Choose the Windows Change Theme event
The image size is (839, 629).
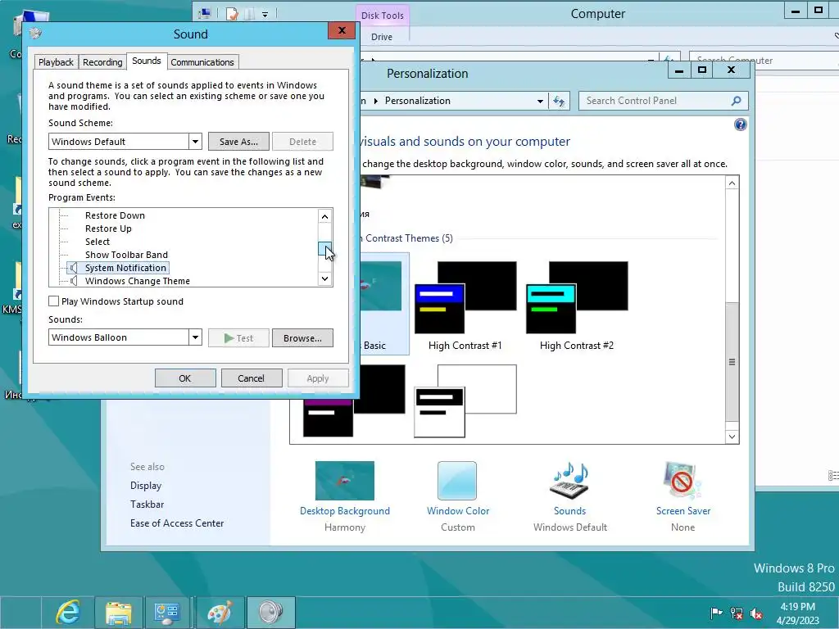point(138,281)
